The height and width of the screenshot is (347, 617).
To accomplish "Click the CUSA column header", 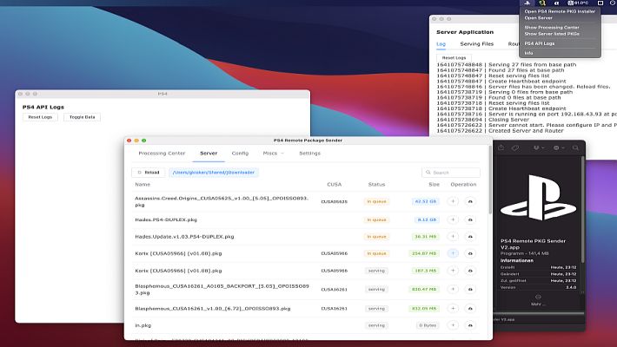I will tap(334, 184).
